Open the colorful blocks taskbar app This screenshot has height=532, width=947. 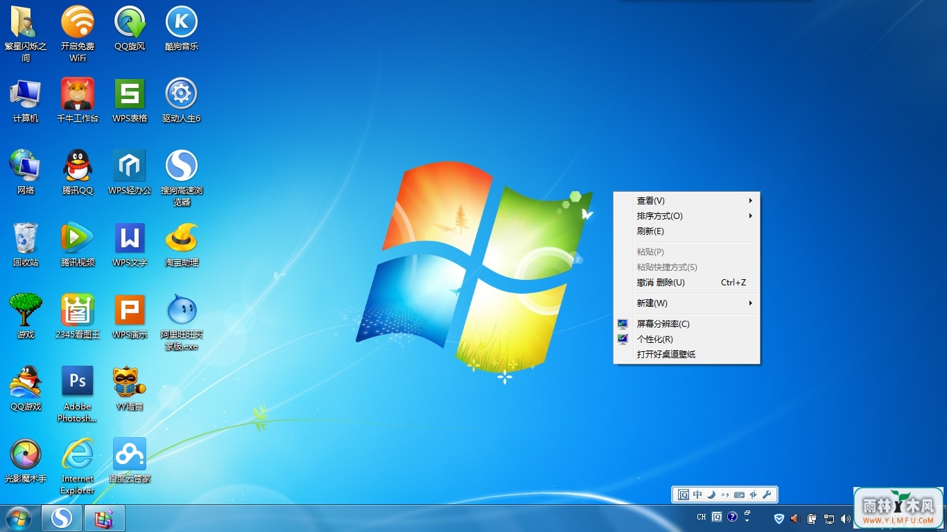click(x=104, y=518)
